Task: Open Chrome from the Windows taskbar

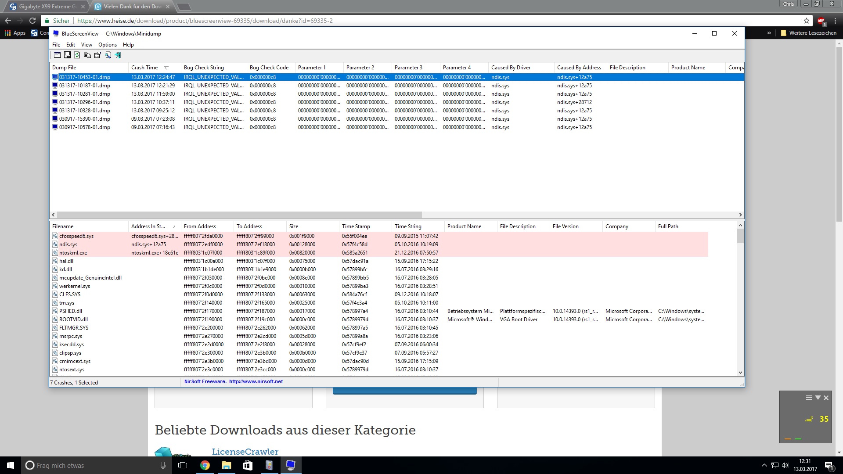Action: tap(205, 465)
